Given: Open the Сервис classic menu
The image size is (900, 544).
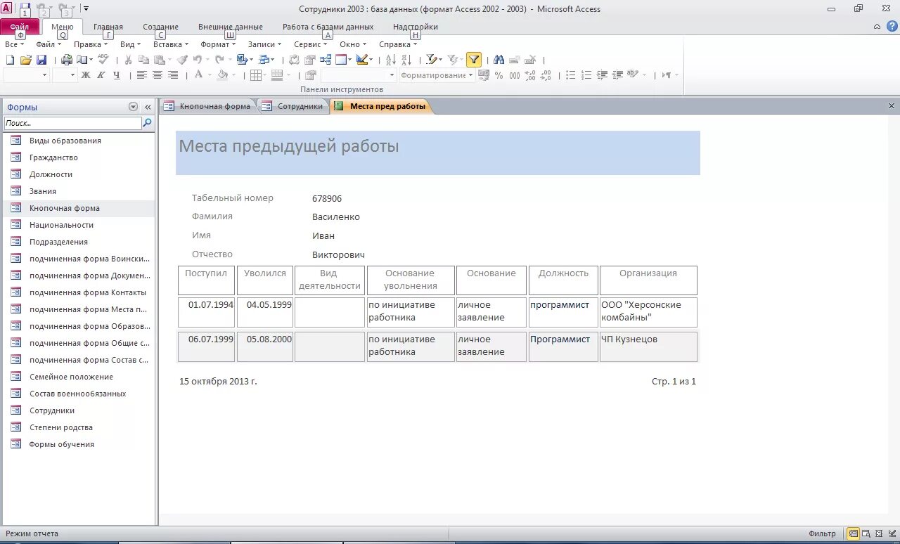Looking at the screenshot, I should tap(311, 44).
